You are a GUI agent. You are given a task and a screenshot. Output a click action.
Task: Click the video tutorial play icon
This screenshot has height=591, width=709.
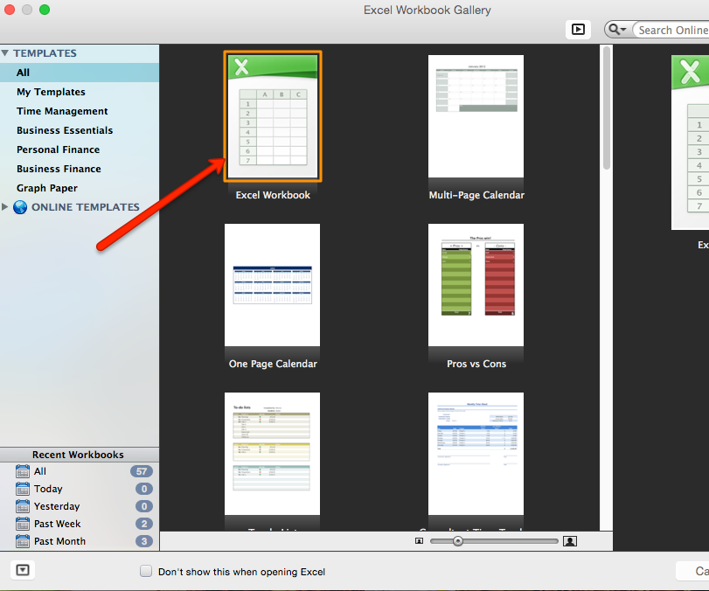pos(578,29)
